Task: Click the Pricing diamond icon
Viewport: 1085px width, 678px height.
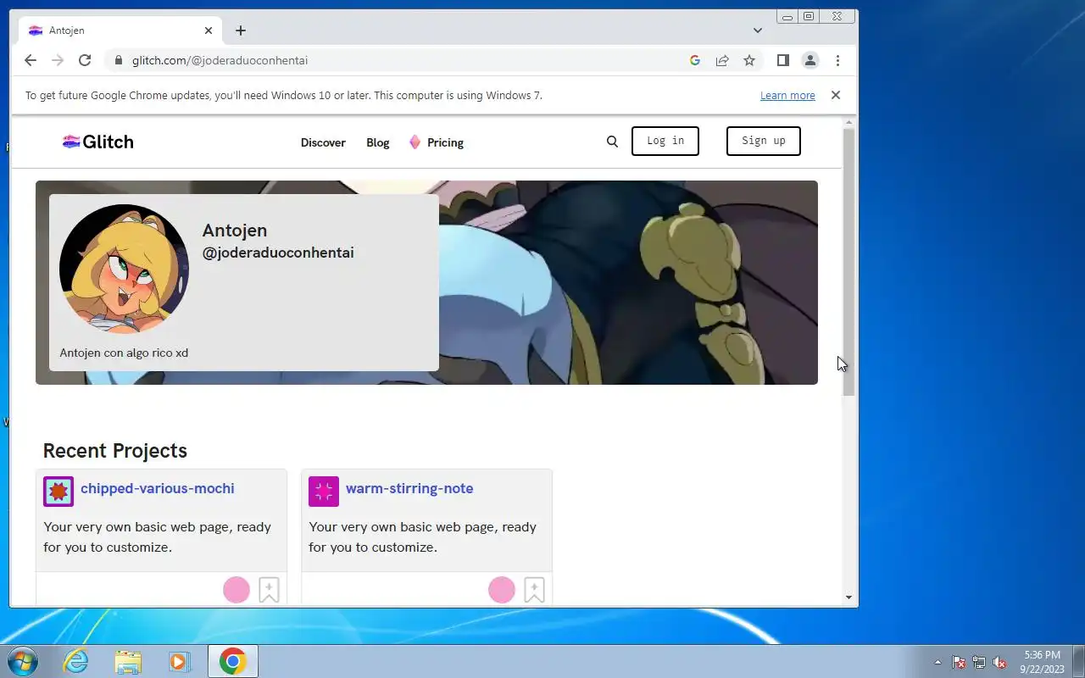Action: pos(415,142)
